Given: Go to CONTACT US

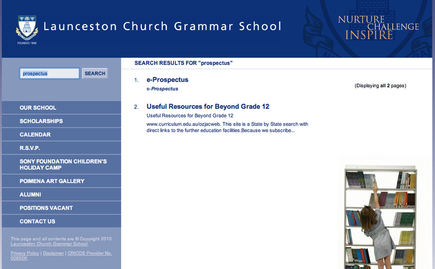Looking at the screenshot, I should pos(61,222).
